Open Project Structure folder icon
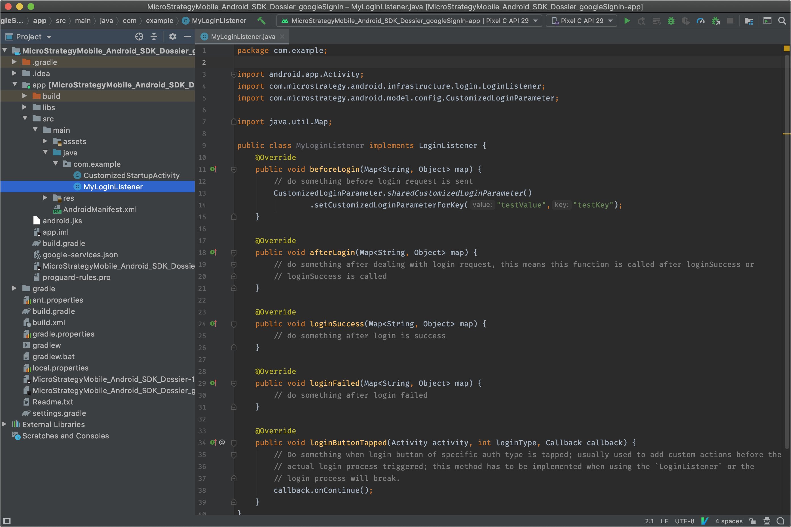791x527 pixels. coord(748,21)
